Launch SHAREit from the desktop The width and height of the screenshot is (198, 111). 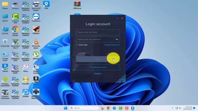click(26, 93)
